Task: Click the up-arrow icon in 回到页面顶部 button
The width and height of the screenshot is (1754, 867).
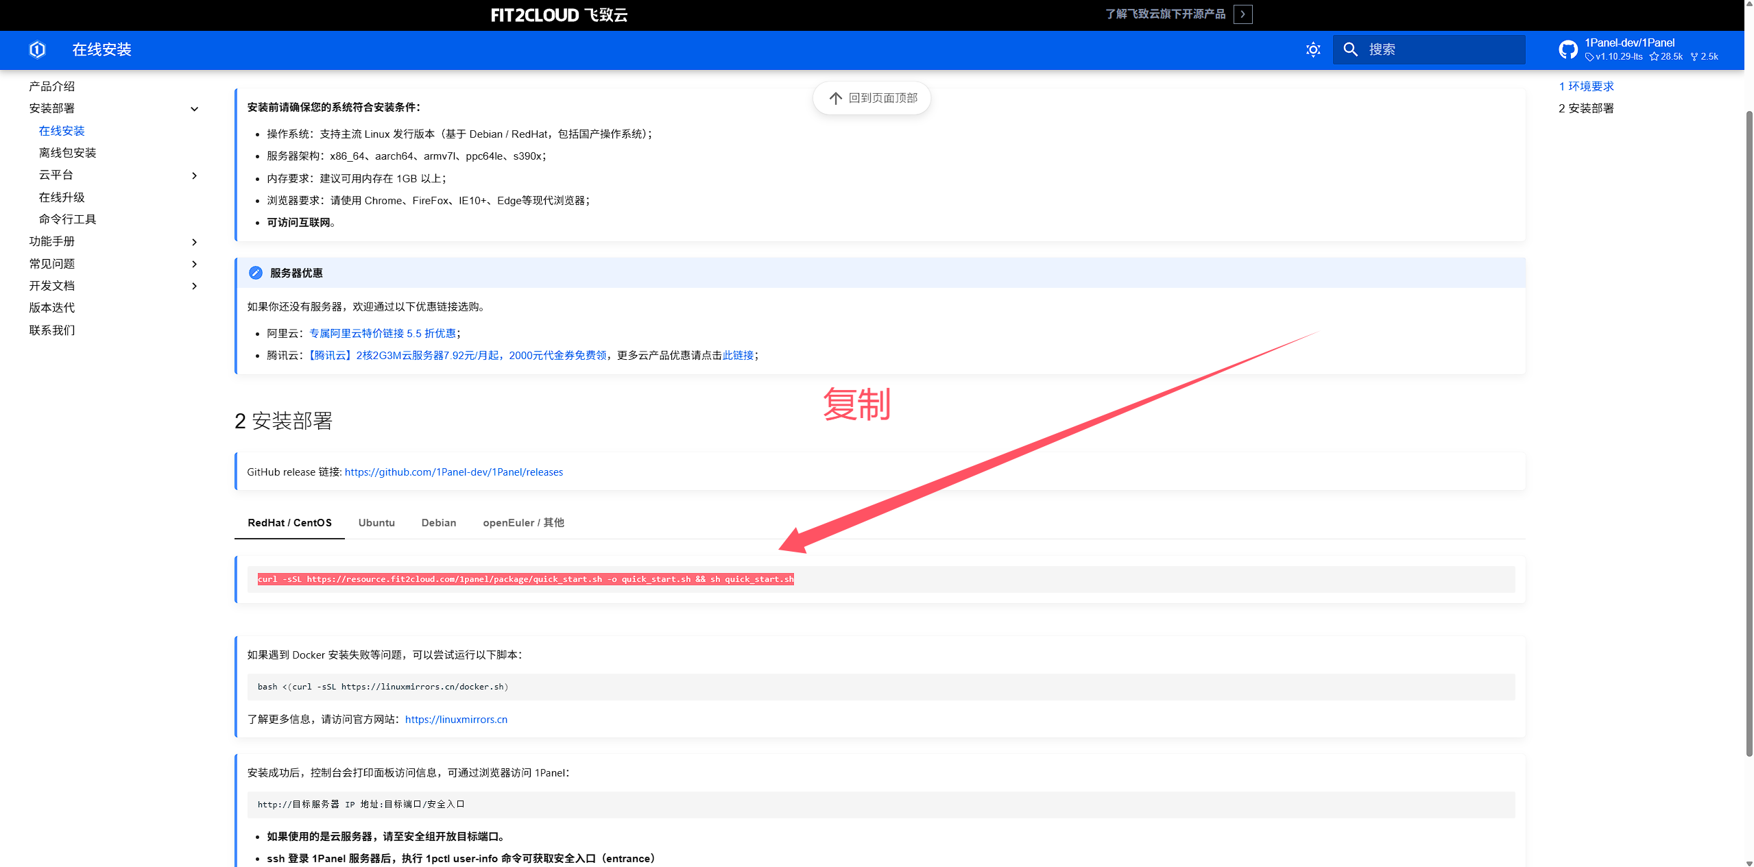Action: click(x=835, y=98)
